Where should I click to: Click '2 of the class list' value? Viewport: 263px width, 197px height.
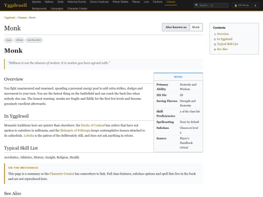190,111
